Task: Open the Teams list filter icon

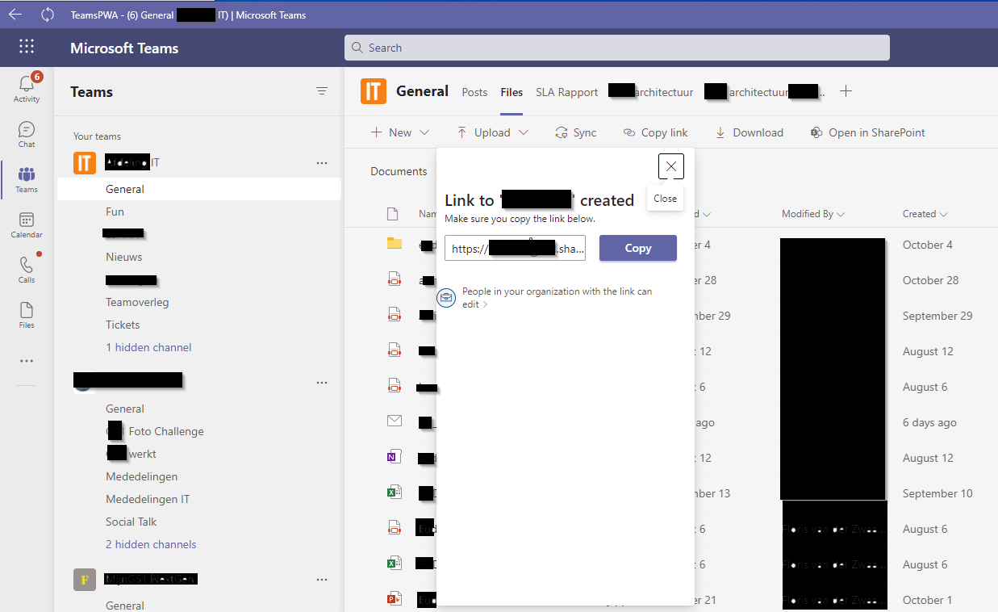Action: [x=322, y=91]
